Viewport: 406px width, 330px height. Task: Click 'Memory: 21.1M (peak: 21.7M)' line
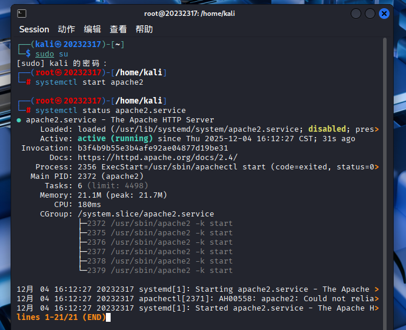104,195
